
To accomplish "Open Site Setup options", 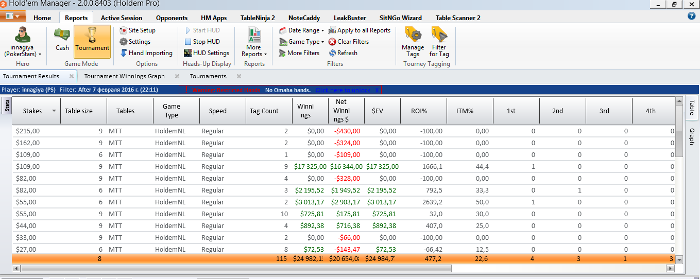I will point(138,30).
